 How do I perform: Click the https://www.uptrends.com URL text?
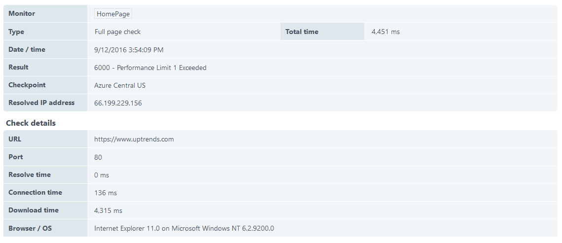[x=134, y=139]
